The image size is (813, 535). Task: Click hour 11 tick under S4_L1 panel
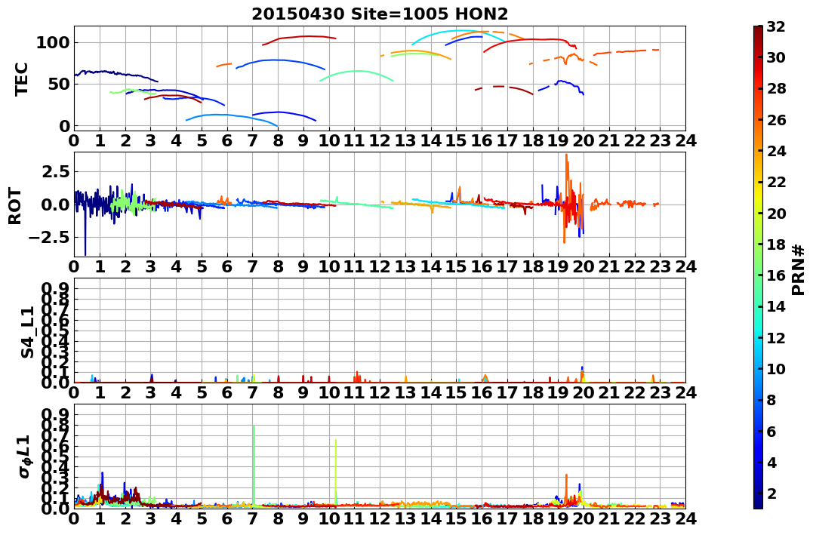[355, 392]
